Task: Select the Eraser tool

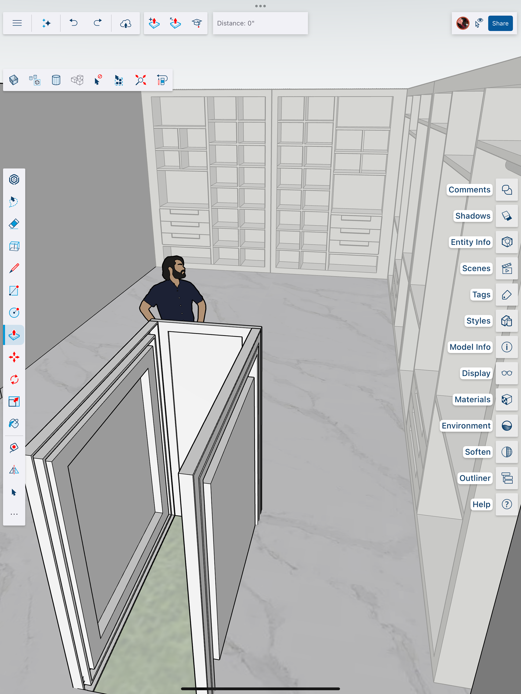Action: click(14, 224)
